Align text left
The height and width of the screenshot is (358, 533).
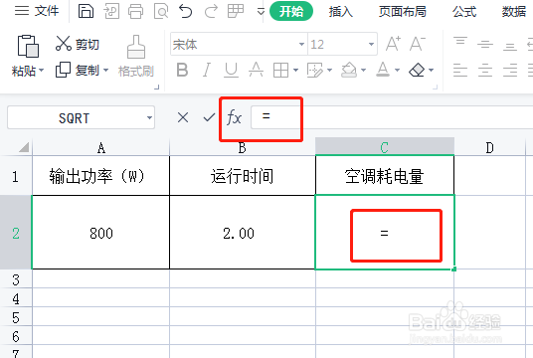click(x=460, y=70)
